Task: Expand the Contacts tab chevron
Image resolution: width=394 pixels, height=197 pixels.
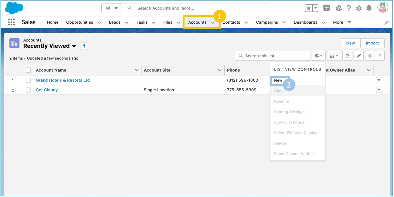Action: point(246,23)
